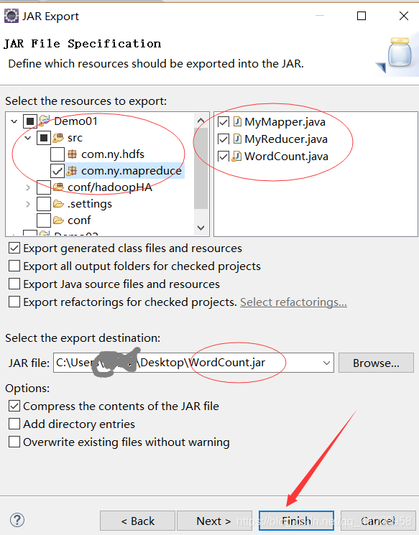Viewport: 419px width, 535px height.
Task: Enable Export Java source files and resources
Action: click(x=14, y=284)
